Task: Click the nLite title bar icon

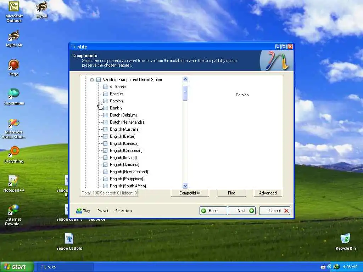Action: (73, 47)
